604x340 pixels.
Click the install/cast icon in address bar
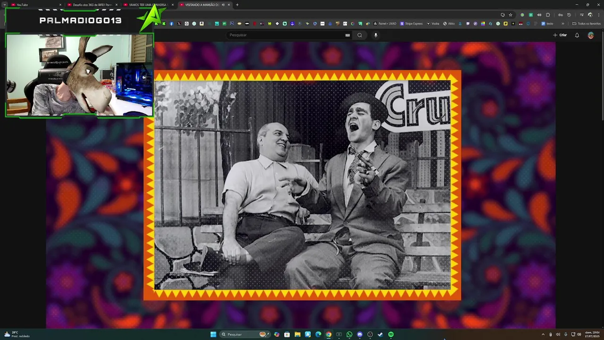(503, 15)
